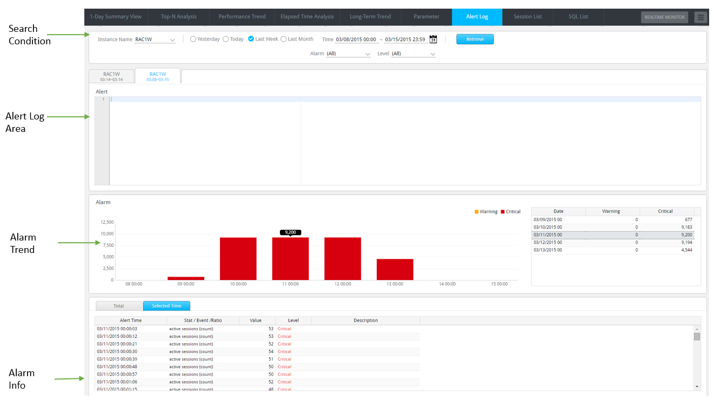Sort by the Description column header
This screenshot has width=714, height=407.
(366, 321)
